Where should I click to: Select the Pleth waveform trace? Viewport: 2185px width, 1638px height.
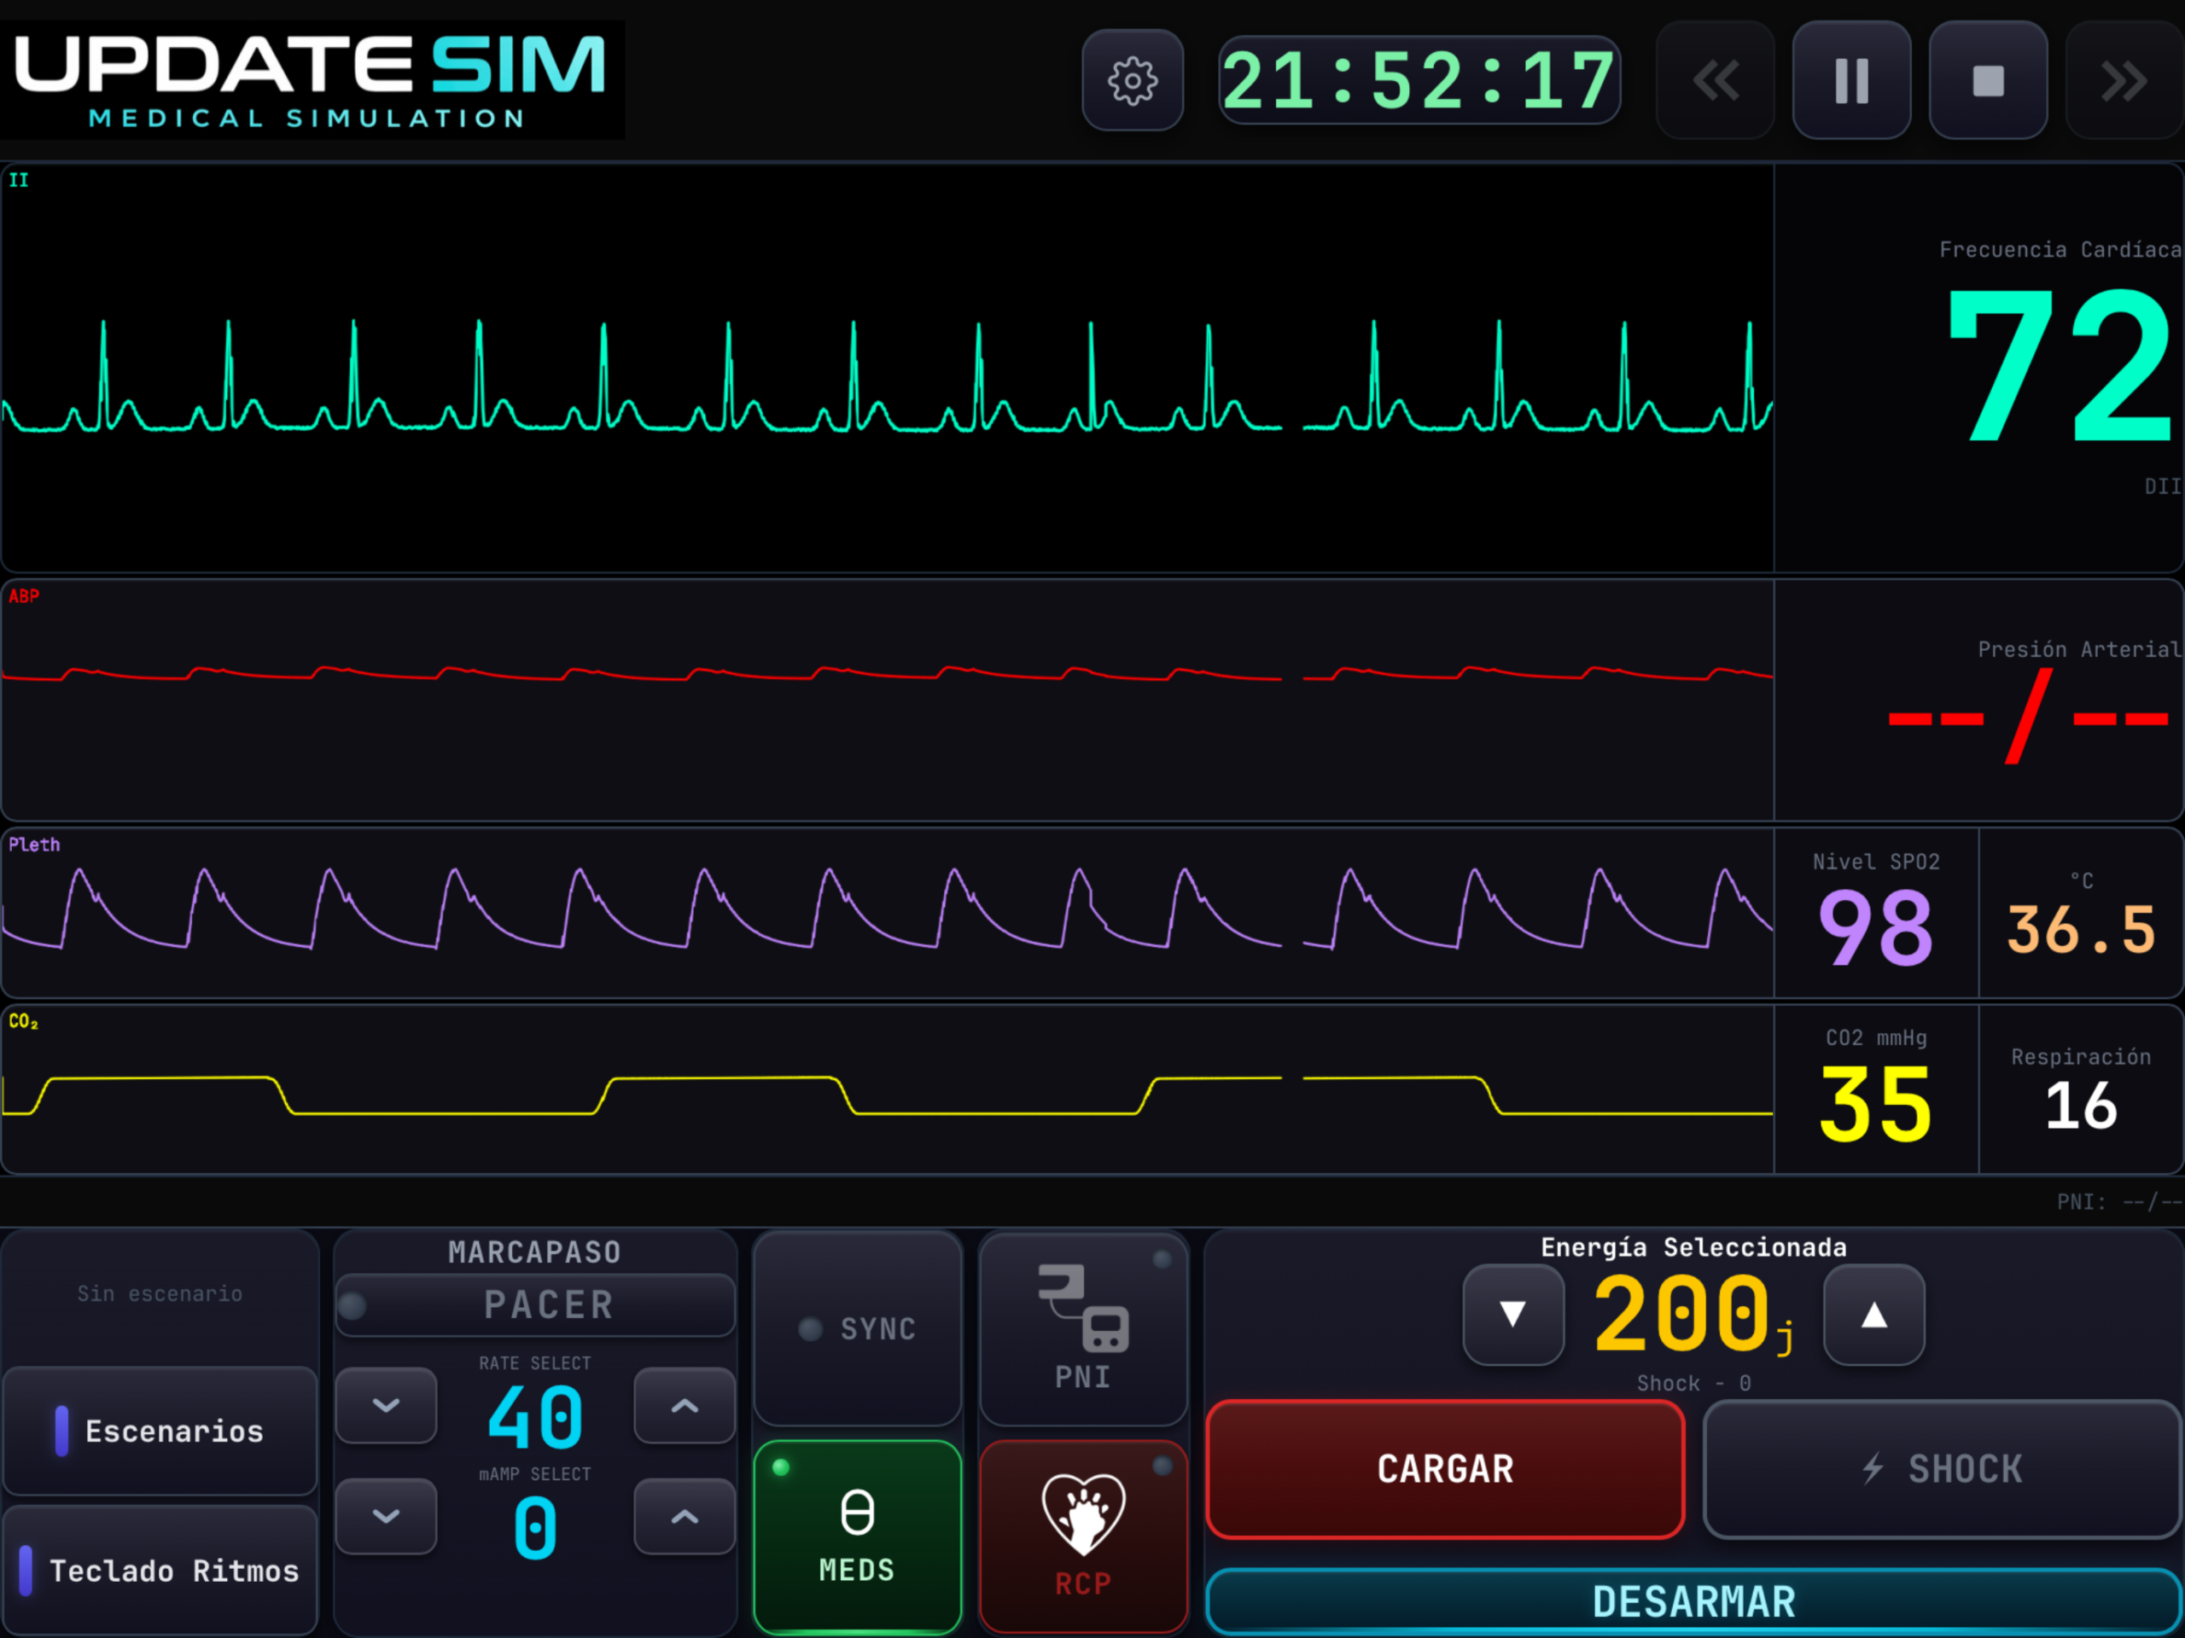point(887,912)
